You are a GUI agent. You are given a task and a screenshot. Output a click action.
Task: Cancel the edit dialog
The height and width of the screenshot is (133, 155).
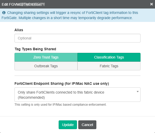87,125
